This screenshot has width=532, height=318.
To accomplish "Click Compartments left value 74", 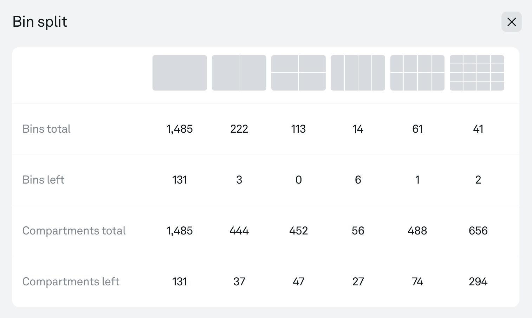I will (417, 281).
